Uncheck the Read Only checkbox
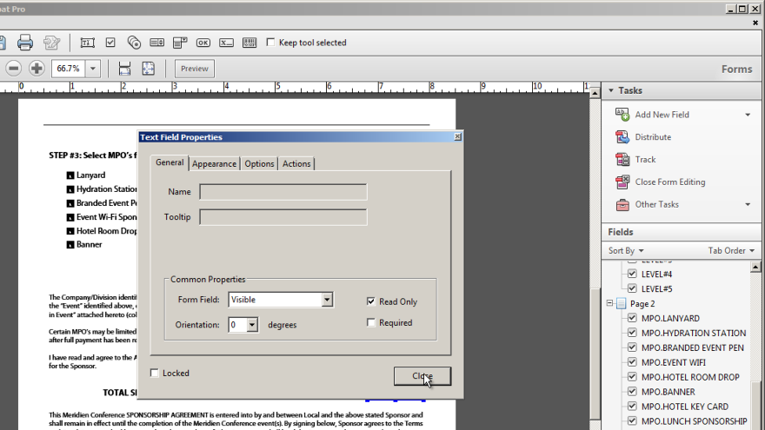This screenshot has width=765, height=430. tap(371, 301)
